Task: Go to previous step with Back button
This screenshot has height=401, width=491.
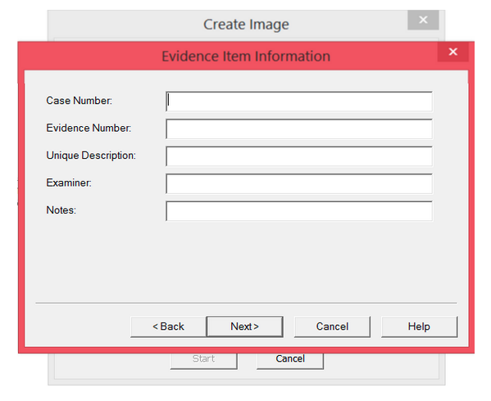Action: [x=169, y=327]
